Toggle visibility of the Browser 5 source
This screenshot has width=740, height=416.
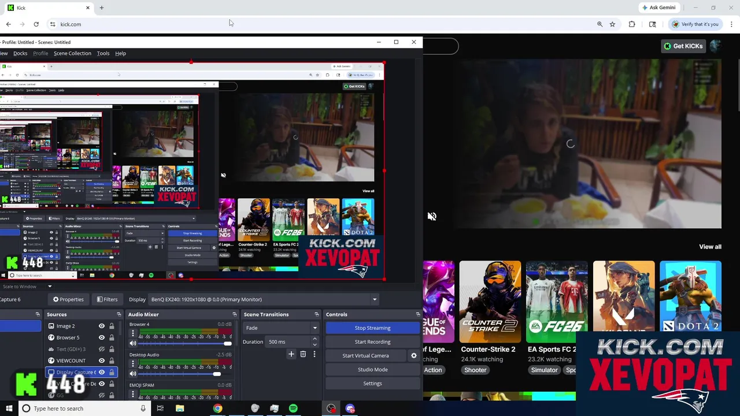(102, 337)
